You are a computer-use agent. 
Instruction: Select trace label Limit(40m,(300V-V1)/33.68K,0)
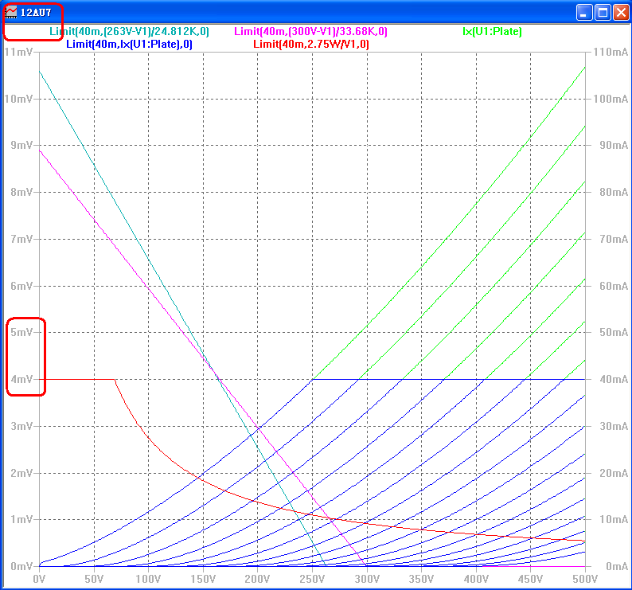[310, 32]
